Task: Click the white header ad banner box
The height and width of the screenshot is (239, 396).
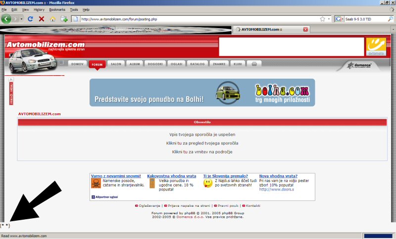Action: (x=292, y=47)
